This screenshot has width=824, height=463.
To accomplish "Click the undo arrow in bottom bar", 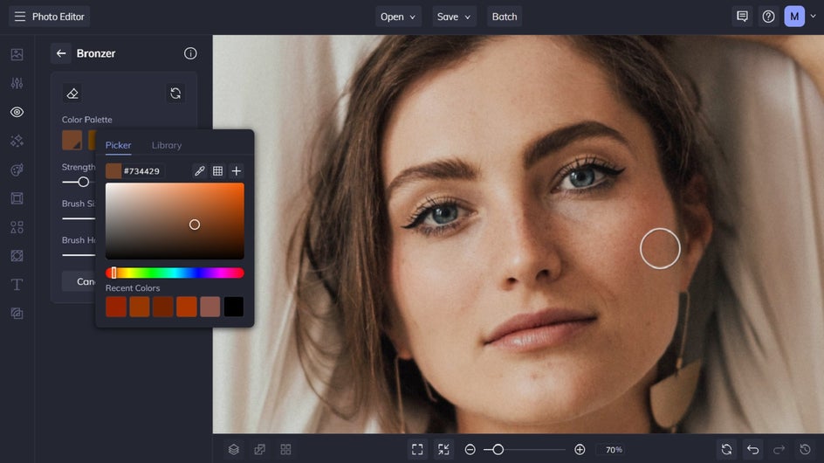I will coord(752,449).
